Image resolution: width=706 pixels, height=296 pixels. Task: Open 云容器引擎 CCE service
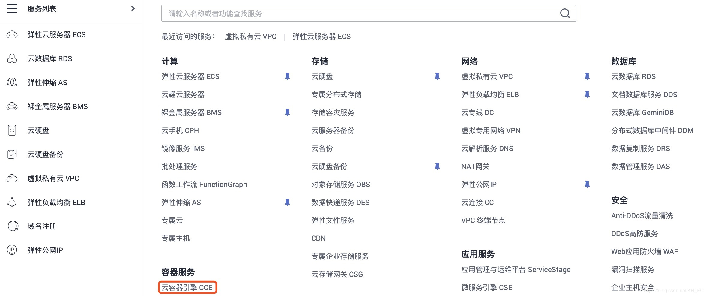click(187, 288)
